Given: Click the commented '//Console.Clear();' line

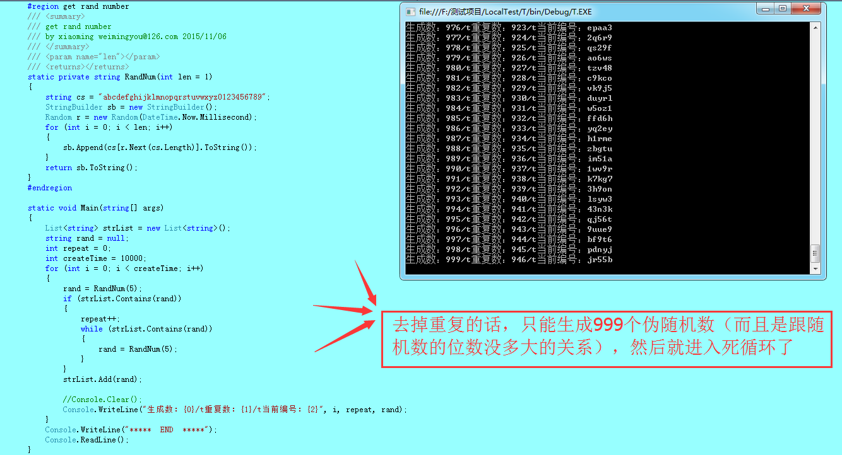Looking at the screenshot, I should tap(103, 400).
